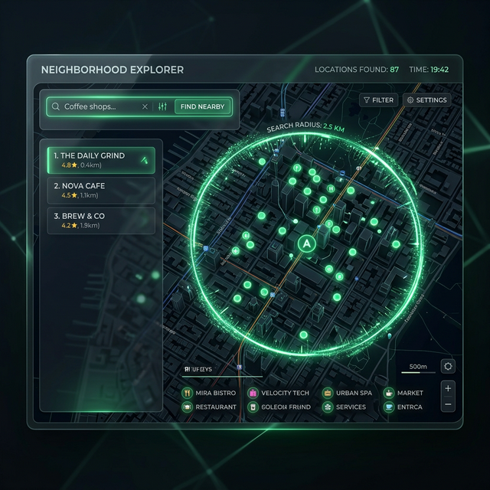Select the Brew & Co result
The height and width of the screenshot is (490, 490).
(x=101, y=220)
